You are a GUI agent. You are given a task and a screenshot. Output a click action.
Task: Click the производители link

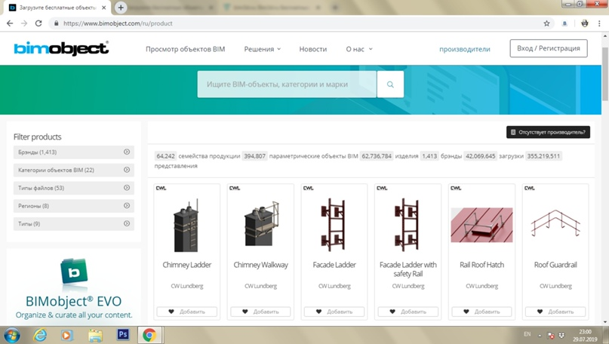465,49
